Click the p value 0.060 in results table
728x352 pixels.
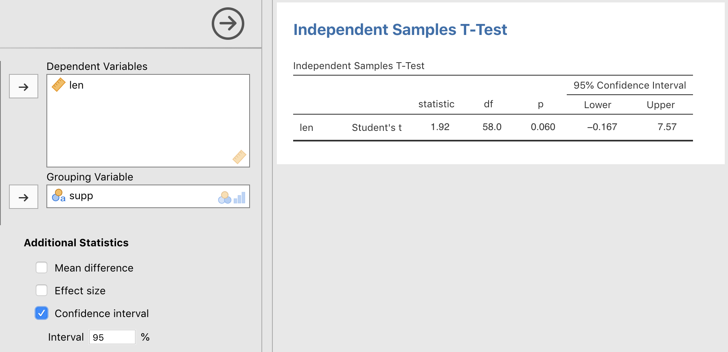click(543, 127)
